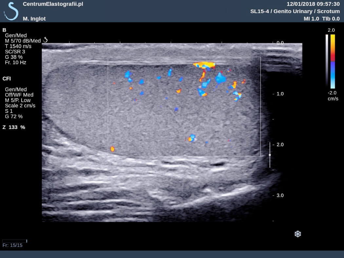This screenshot has height=258, width=344.
Task: Click the MI 1.0 TIb 0.0 readout
Action: pos(321,19)
